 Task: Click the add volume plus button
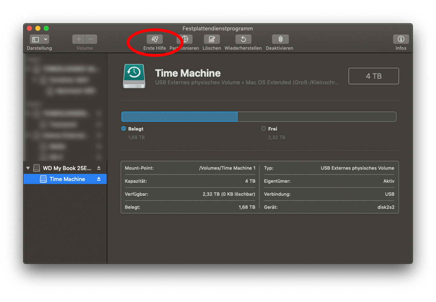coord(79,39)
